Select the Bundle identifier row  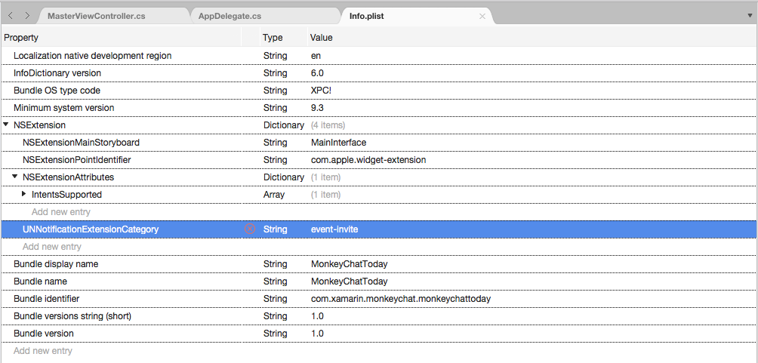pyautogui.click(x=46, y=299)
